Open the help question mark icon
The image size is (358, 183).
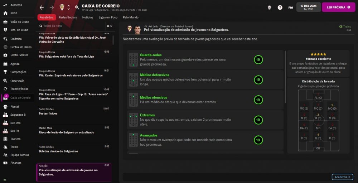(x=280, y=7)
